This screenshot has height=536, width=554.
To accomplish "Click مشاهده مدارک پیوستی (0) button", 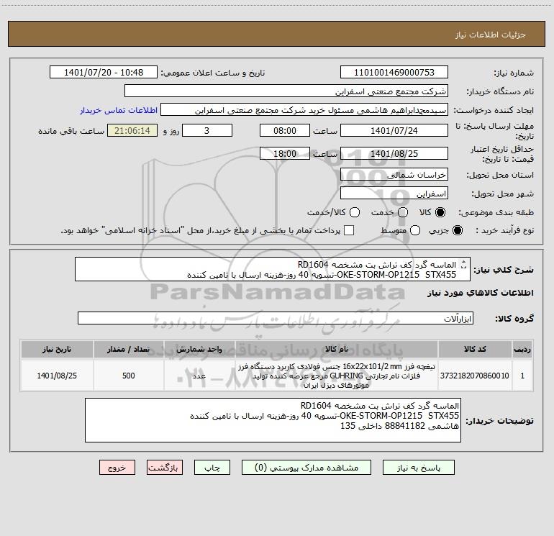I will point(306,468).
